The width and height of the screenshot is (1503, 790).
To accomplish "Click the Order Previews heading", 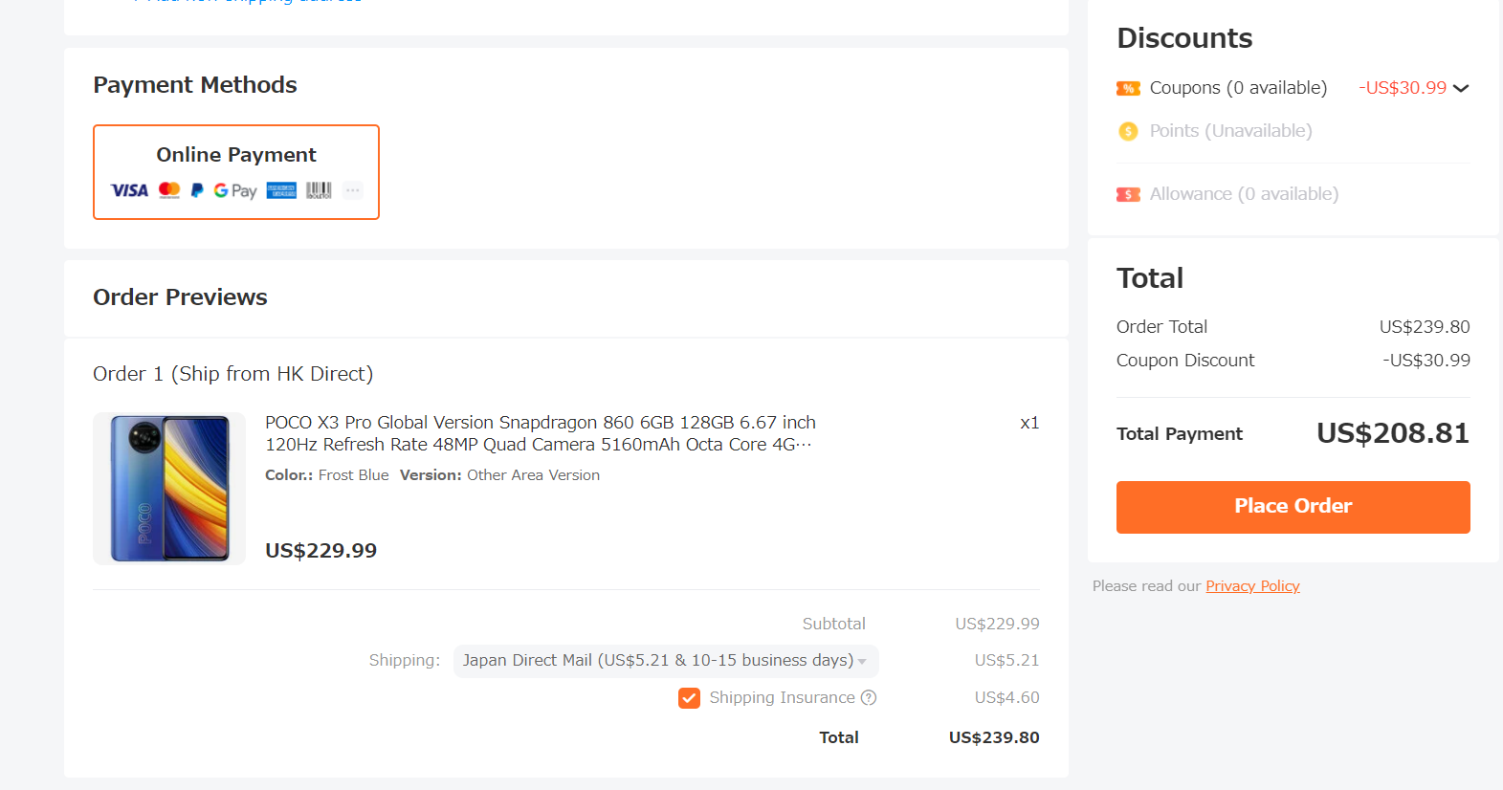I will click(180, 297).
